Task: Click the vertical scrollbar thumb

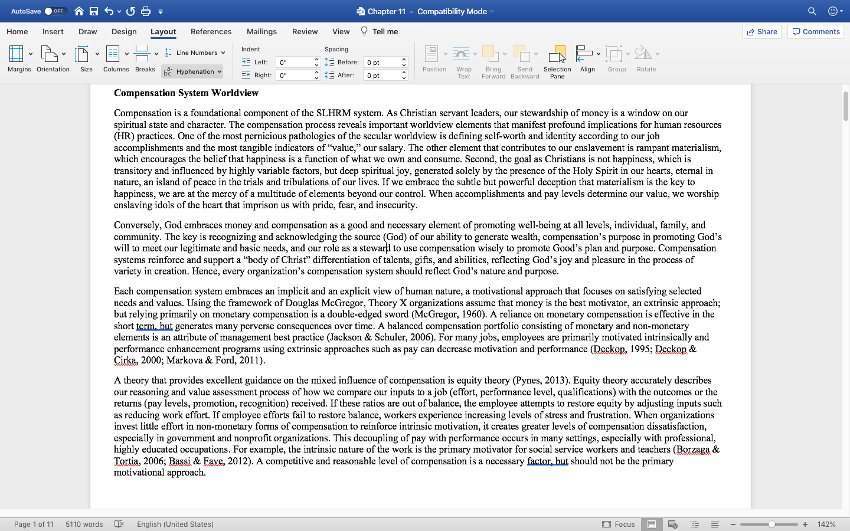Action: click(845, 106)
